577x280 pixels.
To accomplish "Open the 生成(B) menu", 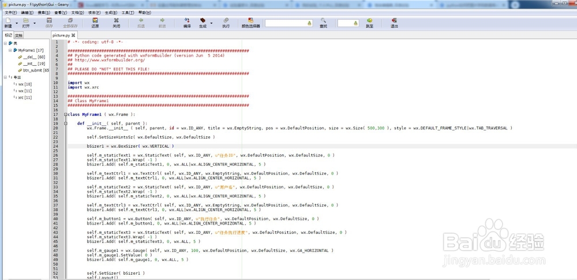I will 111,13.
